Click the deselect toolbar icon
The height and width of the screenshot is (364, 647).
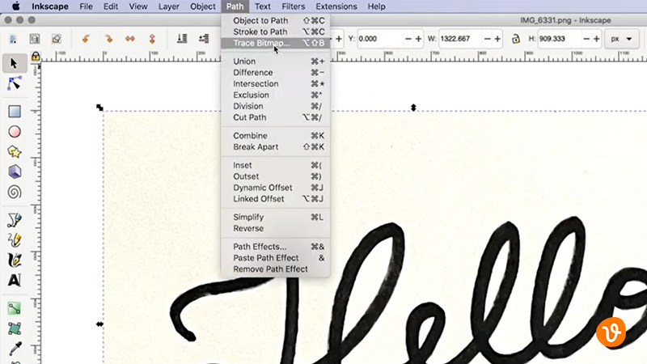56,39
